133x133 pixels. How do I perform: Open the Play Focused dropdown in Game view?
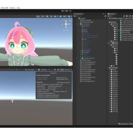pos(31,70)
